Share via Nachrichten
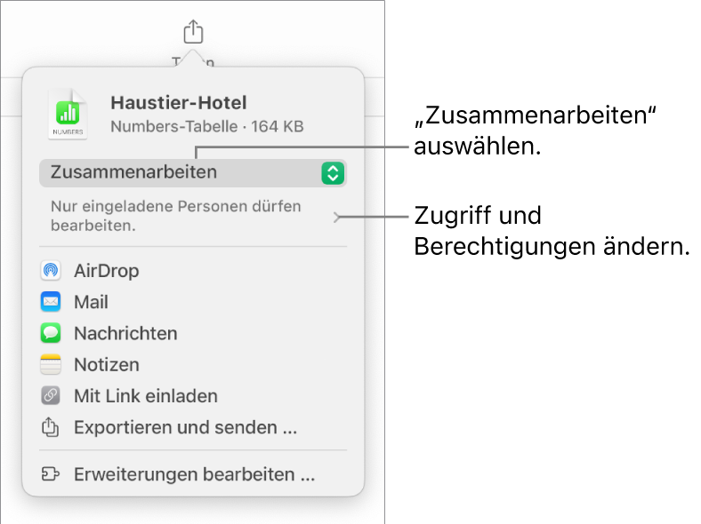This screenshot has height=524, width=701. click(x=125, y=334)
